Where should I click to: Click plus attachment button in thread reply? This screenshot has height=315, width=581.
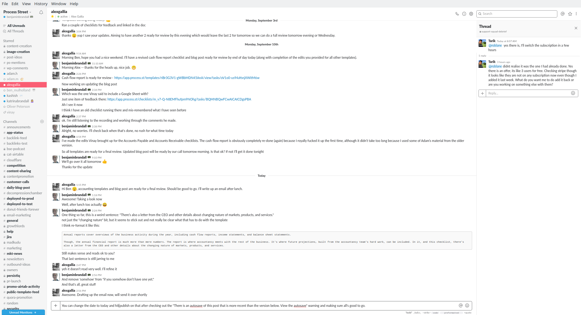482,93
